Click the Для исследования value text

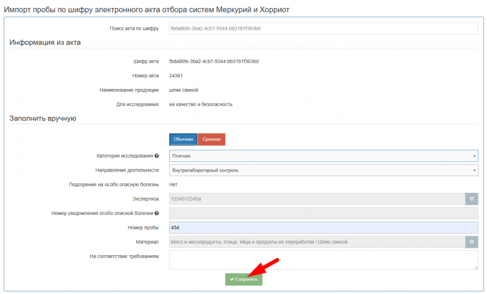(x=200, y=104)
